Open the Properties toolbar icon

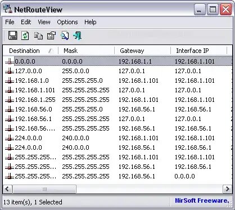coord(51,35)
